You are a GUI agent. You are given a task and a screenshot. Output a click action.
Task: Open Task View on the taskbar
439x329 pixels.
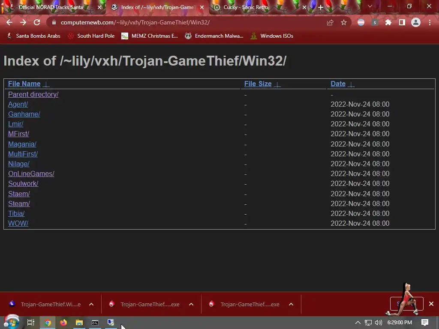coord(31,323)
